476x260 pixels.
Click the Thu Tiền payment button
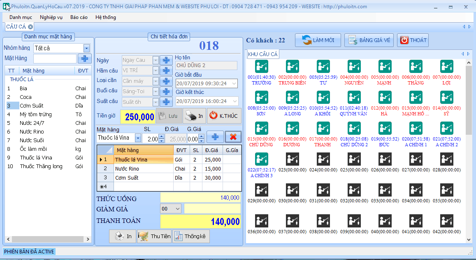(154, 236)
